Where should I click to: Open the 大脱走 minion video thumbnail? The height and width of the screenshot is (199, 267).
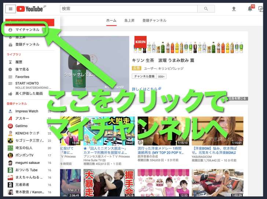click(109, 131)
